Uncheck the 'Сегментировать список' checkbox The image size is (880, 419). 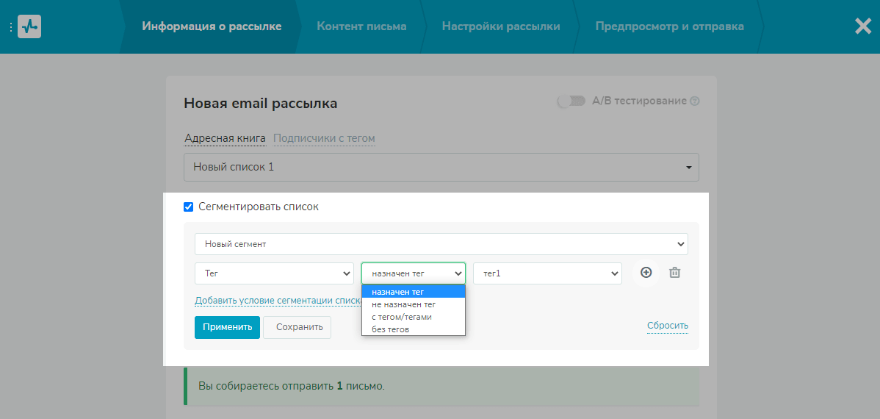pos(189,207)
